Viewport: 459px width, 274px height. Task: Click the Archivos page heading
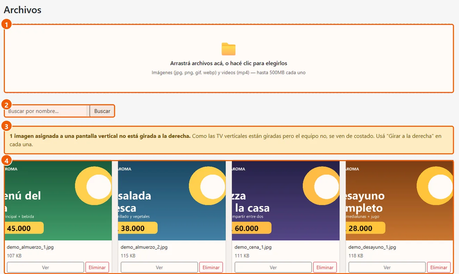[x=23, y=10]
